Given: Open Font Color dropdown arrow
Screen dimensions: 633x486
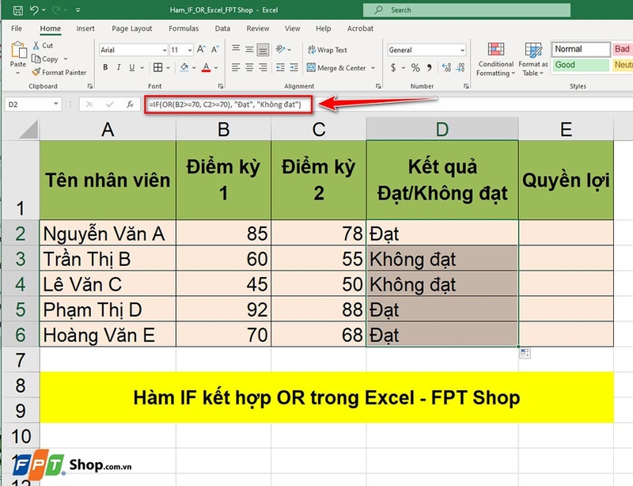Looking at the screenshot, I should pos(216,68).
